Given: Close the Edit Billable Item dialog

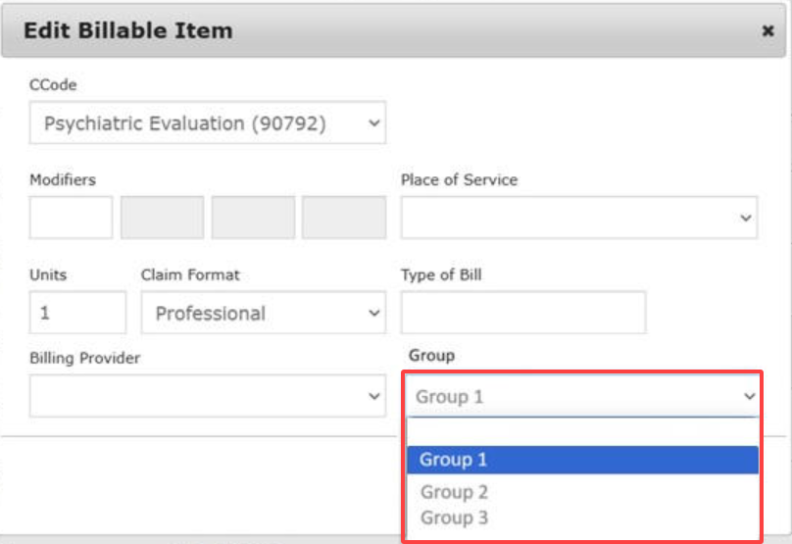Looking at the screenshot, I should (767, 31).
